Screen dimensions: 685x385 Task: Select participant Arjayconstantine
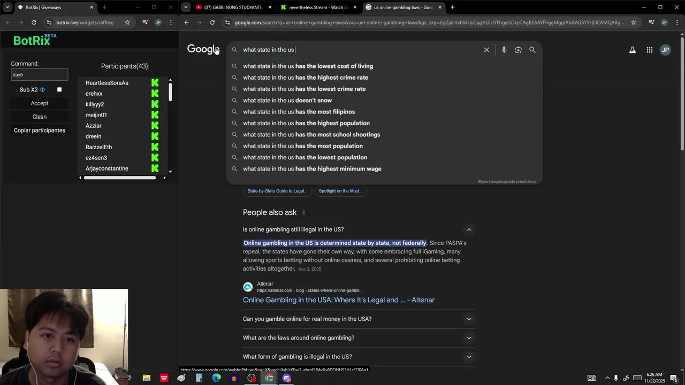(107, 168)
